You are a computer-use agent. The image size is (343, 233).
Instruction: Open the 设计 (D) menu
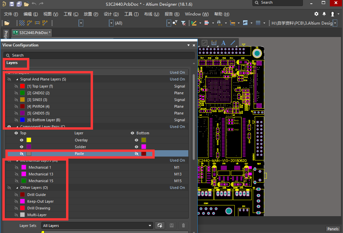coord(111,14)
